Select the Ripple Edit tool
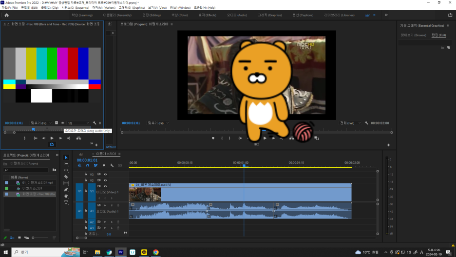Image resolution: width=456 pixels, height=257 pixels. [x=66, y=170]
